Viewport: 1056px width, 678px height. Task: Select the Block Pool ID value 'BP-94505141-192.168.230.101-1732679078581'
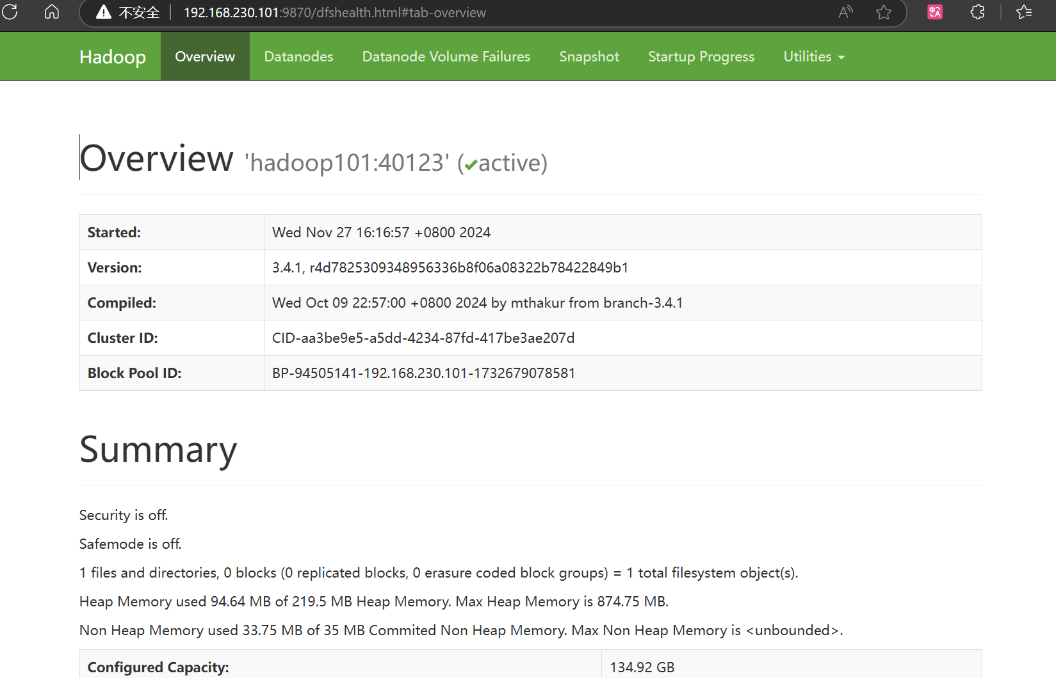424,373
